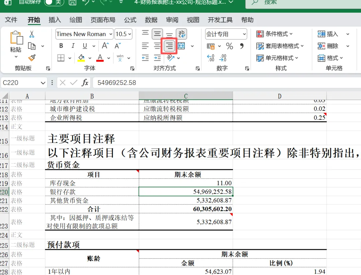Increase decimal places icon
The height and width of the screenshot is (275, 361).
(211, 58)
